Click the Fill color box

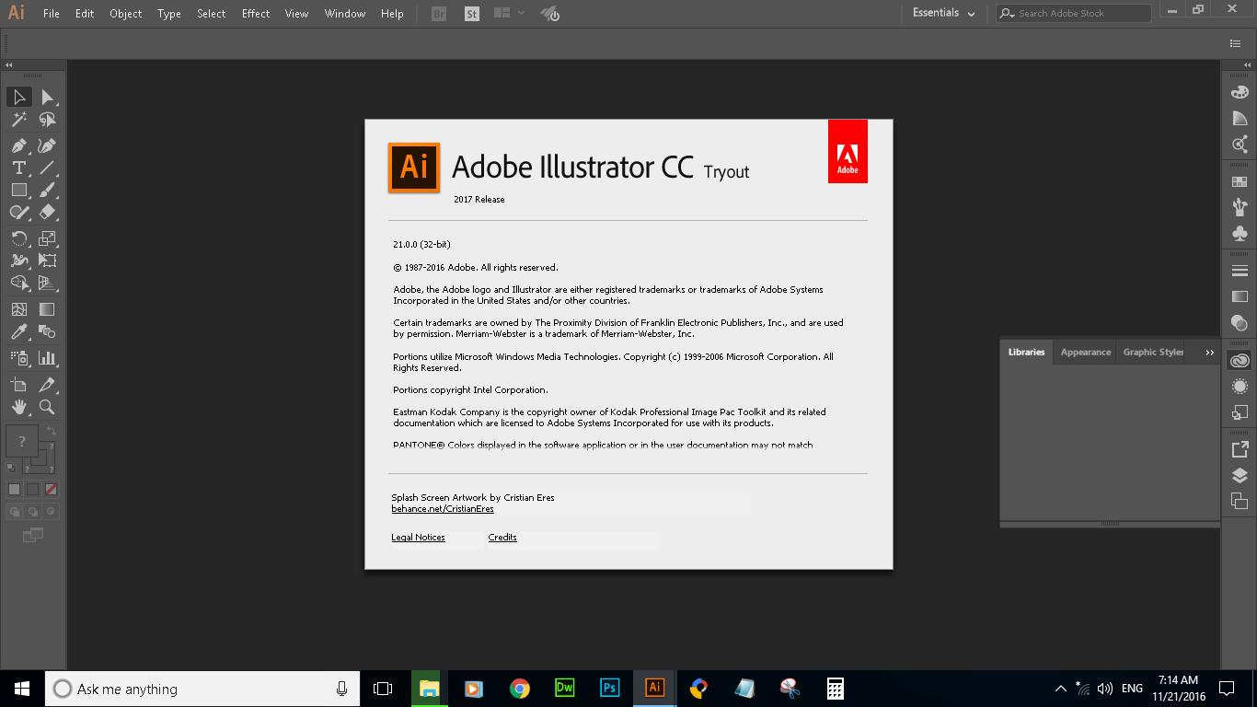22,441
